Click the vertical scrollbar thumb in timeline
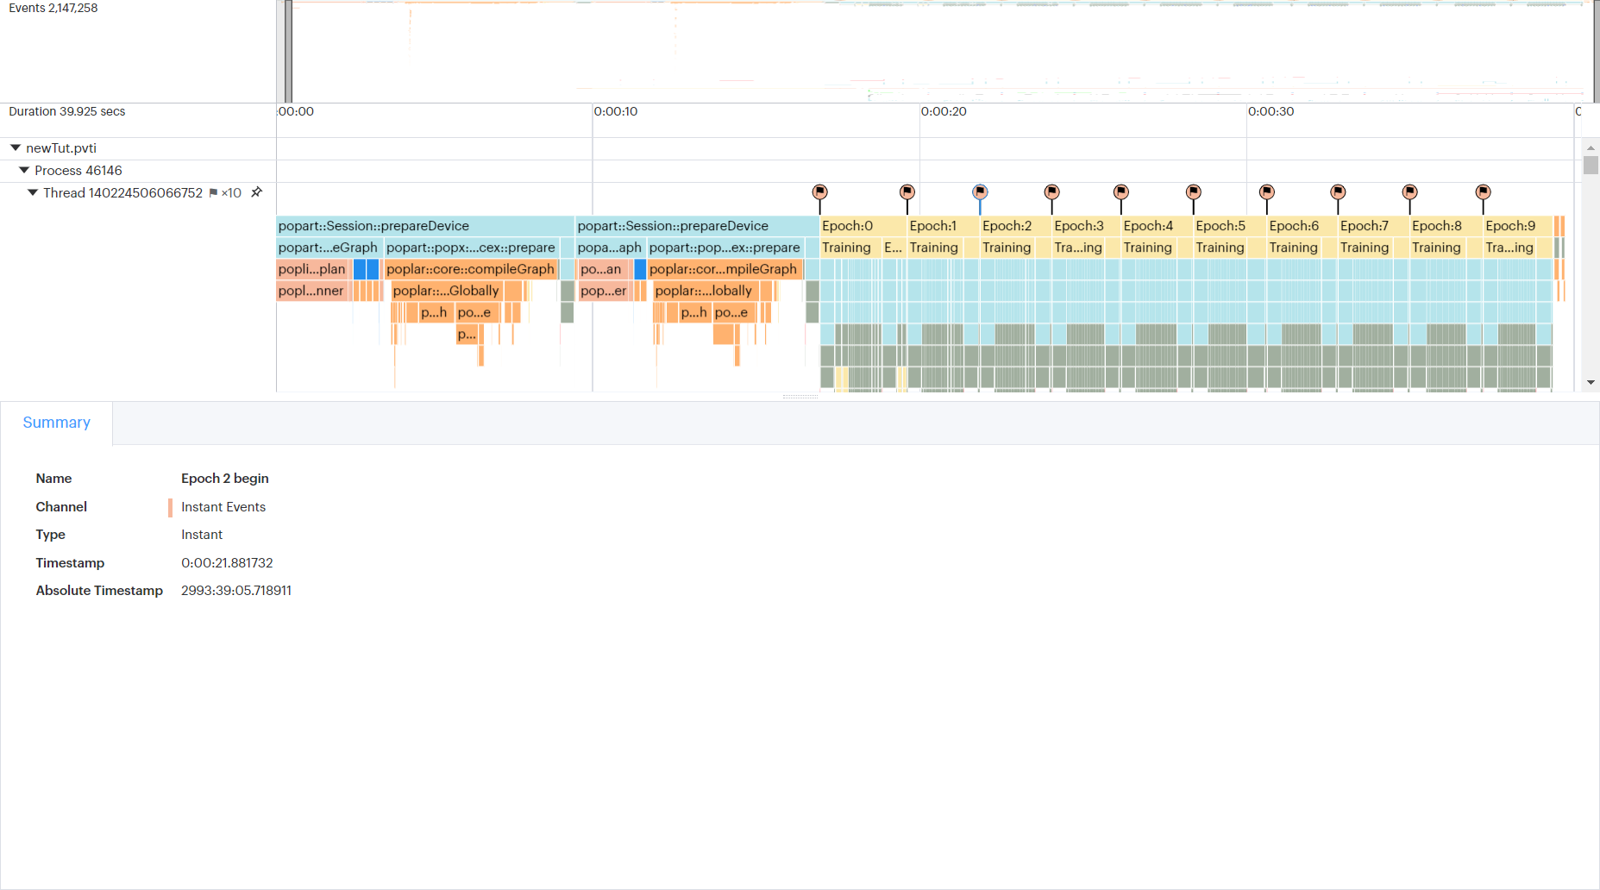Screen dimensions: 1600x890 point(1591,165)
